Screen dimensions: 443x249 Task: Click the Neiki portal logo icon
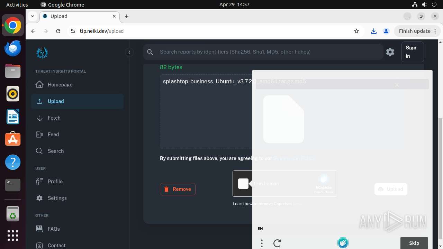(x=42, y=53)
